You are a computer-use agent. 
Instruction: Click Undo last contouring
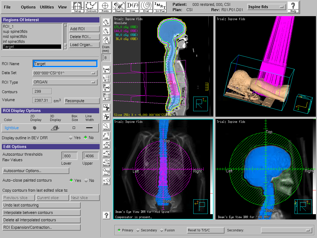pos(42,205)
